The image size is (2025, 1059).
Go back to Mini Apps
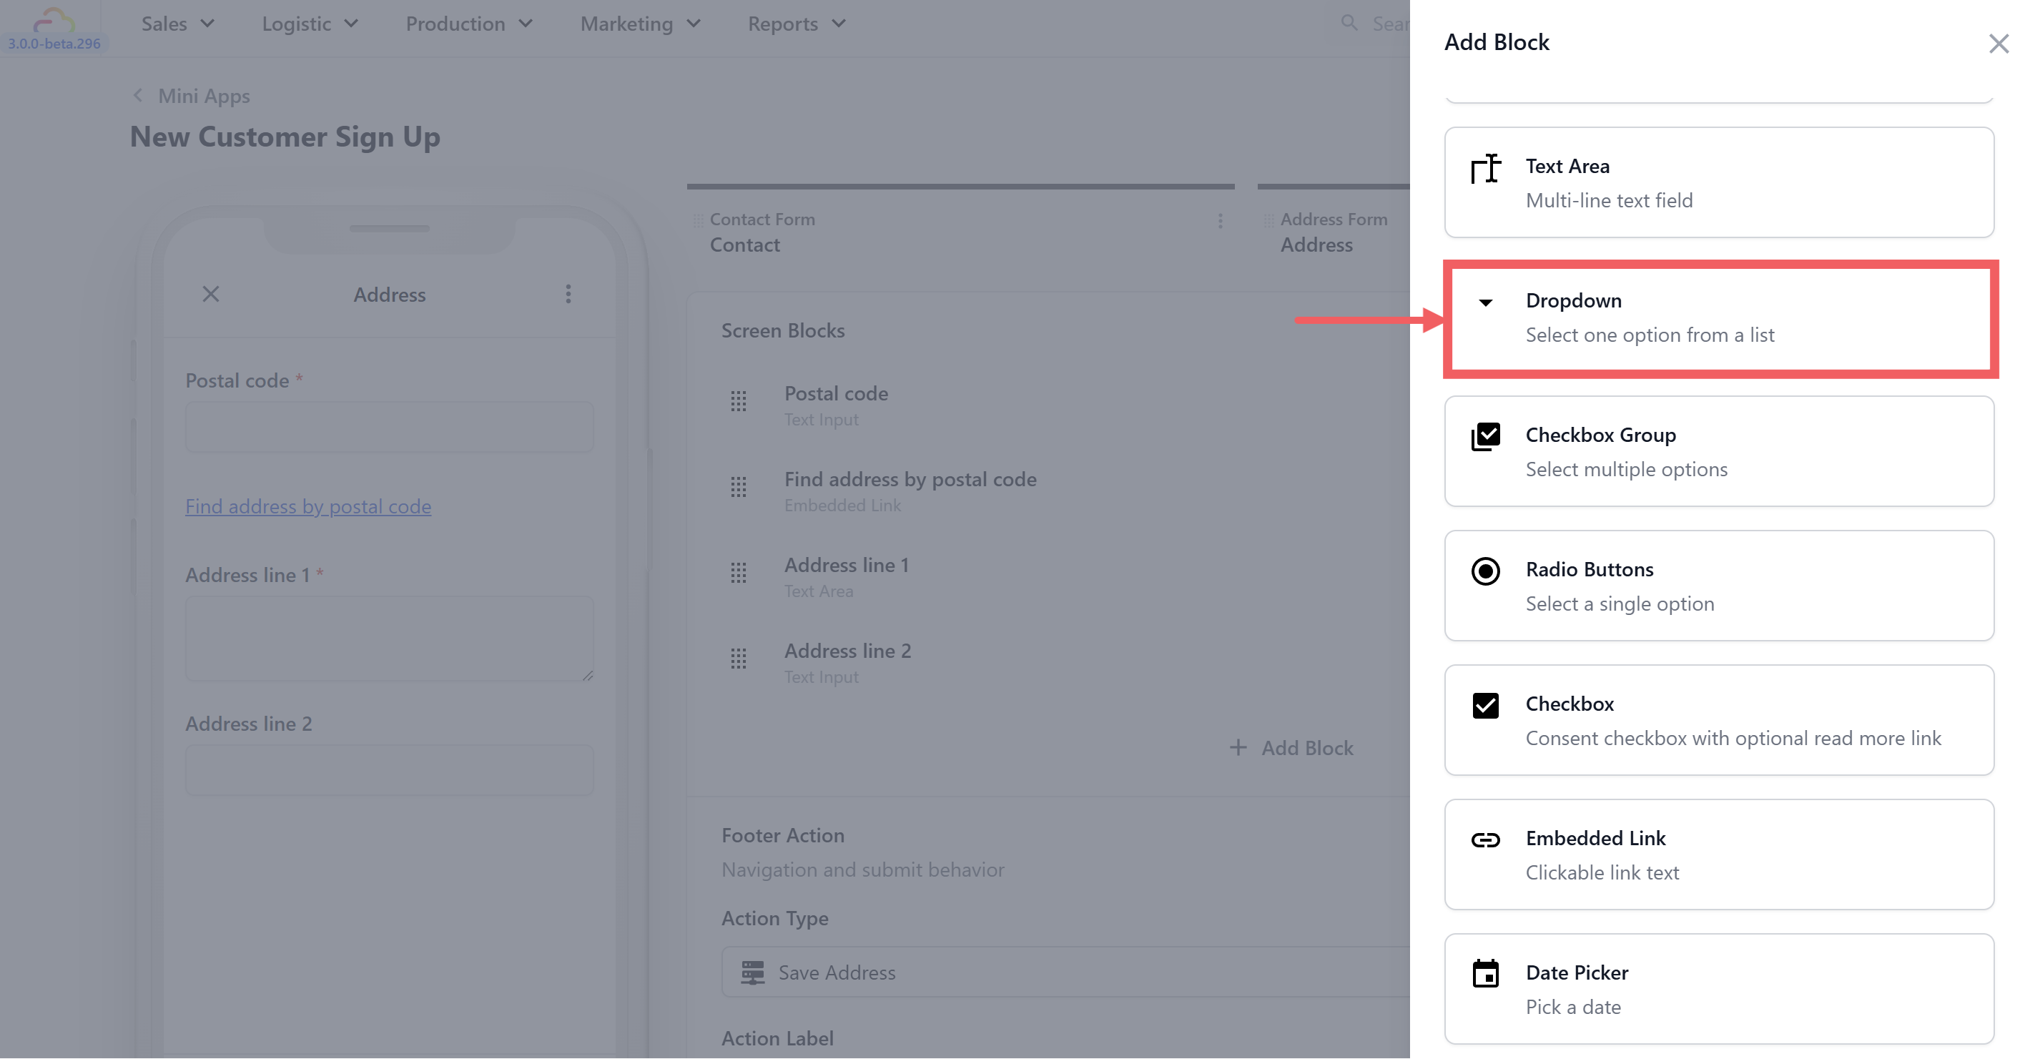[203, 96]
